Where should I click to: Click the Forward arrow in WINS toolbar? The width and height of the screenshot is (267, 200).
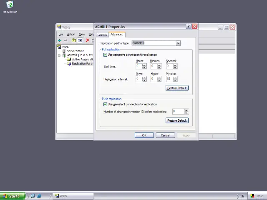(65, 40)
